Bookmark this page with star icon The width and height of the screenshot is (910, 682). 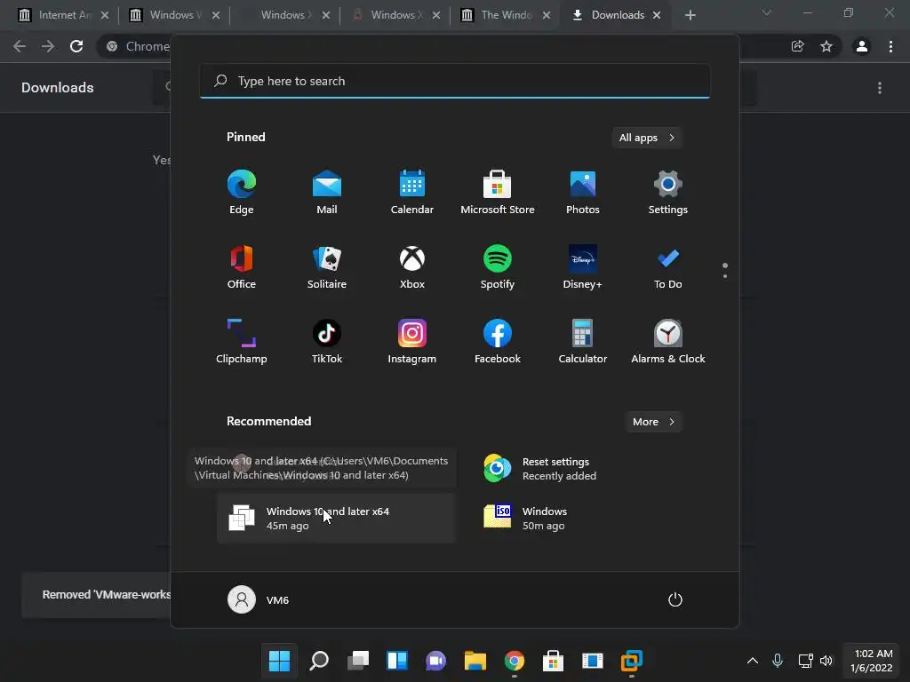tap(826, 46)
